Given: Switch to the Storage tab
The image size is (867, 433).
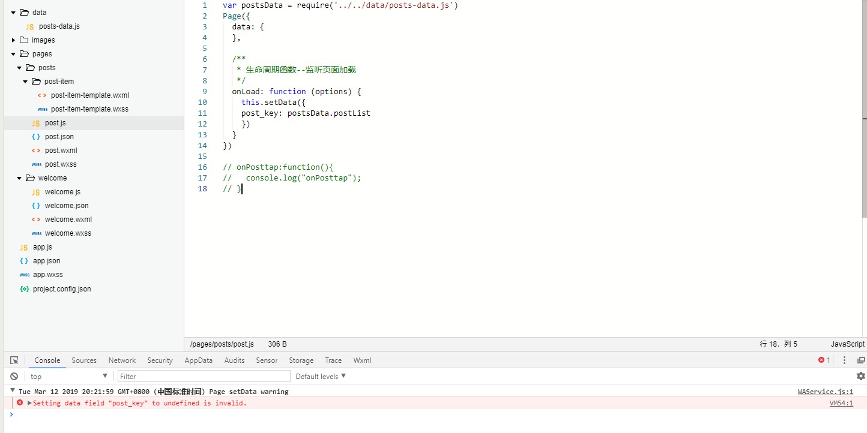Looking at the screenshot, I should pos(301,360).
